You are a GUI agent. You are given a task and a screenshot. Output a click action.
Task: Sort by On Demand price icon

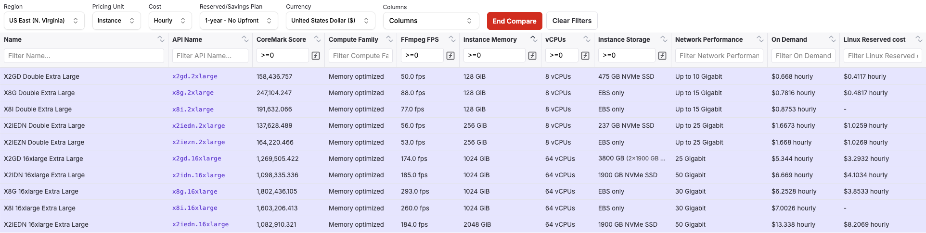[832, 39]
